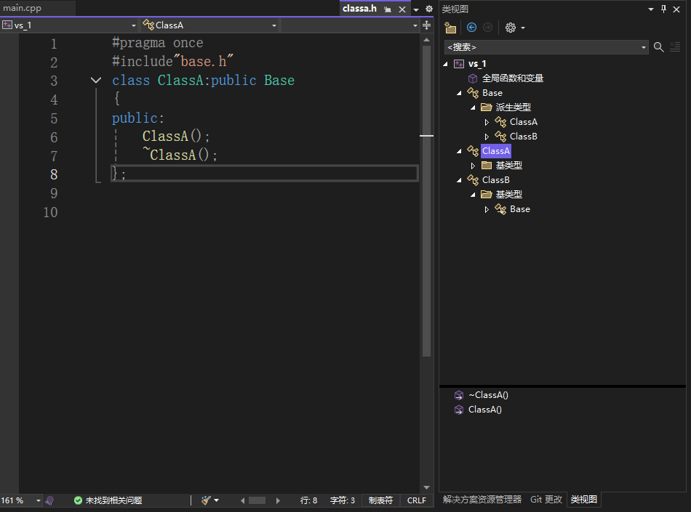Viewport: 691px width, 512px height.
Task: Click the CRLF line ending indicator
Action: [x=417, y=500]
